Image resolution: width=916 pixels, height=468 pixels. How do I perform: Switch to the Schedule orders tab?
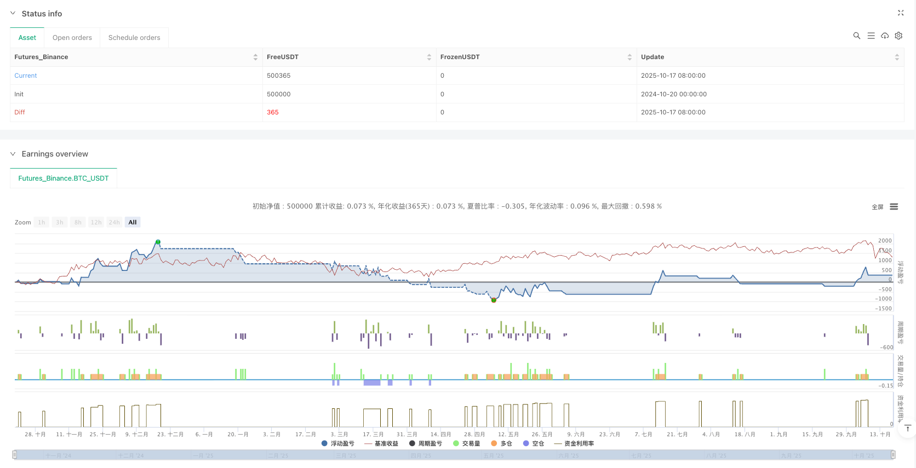click(x=134, y=38)
